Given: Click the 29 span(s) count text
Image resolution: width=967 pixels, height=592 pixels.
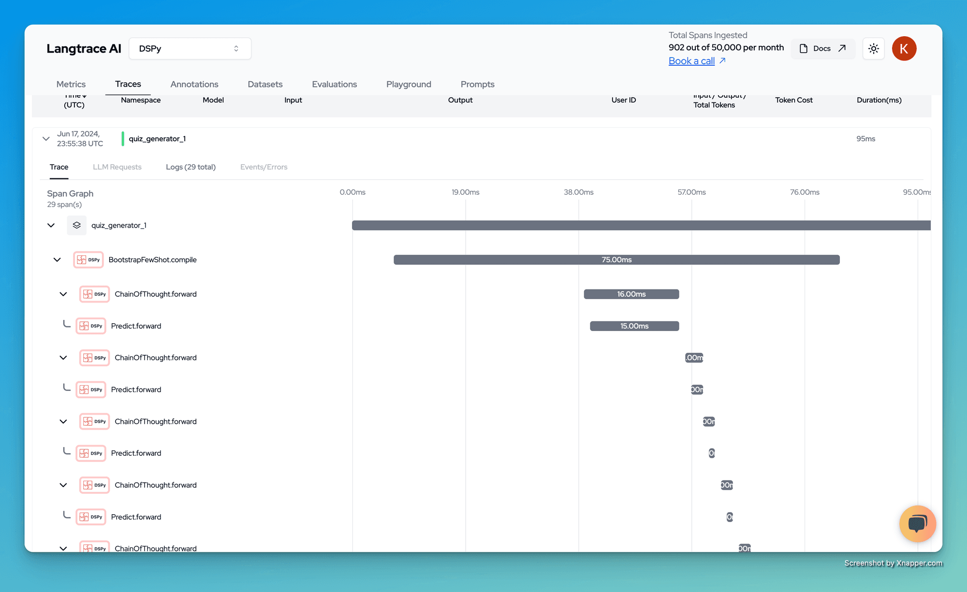Looking at the screenshot, I should 64,204.
